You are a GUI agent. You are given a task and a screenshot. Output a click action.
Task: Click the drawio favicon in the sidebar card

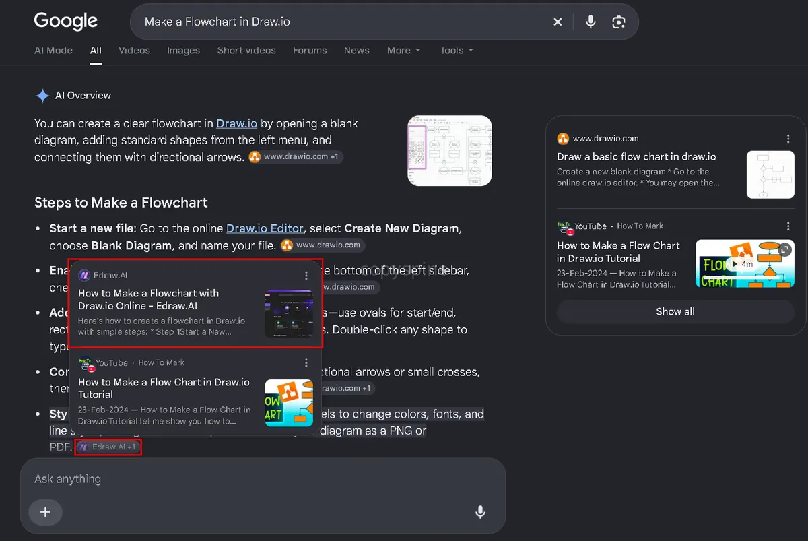[563, 139]
